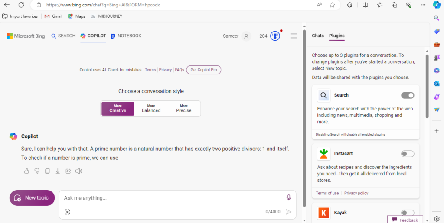Open the Browser essentials heart icon

point(408,5)
